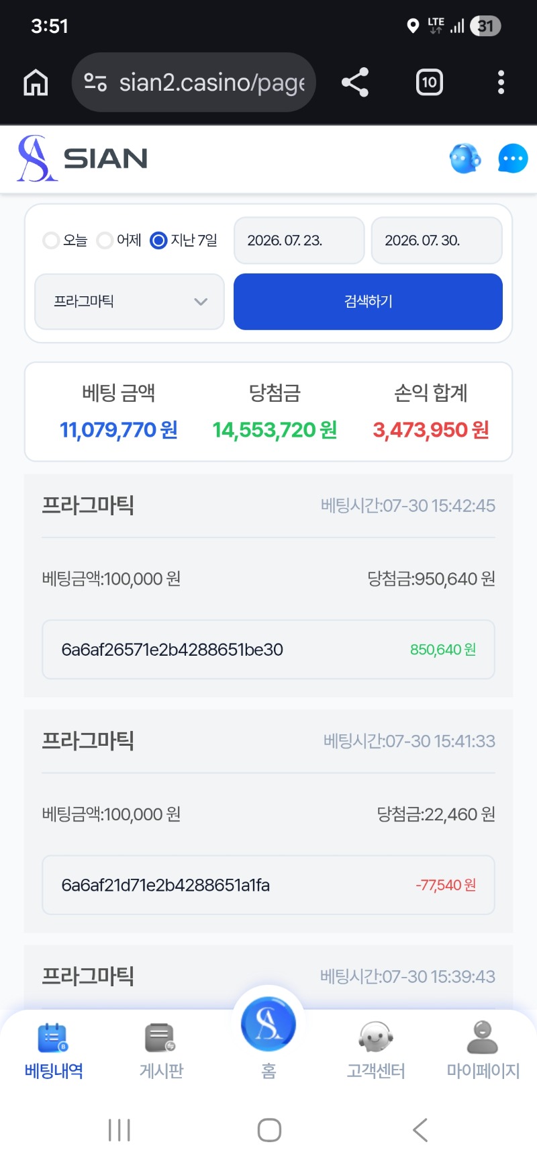Open the 고객센터 bottom navigation item

click(x=376, y=1051)
